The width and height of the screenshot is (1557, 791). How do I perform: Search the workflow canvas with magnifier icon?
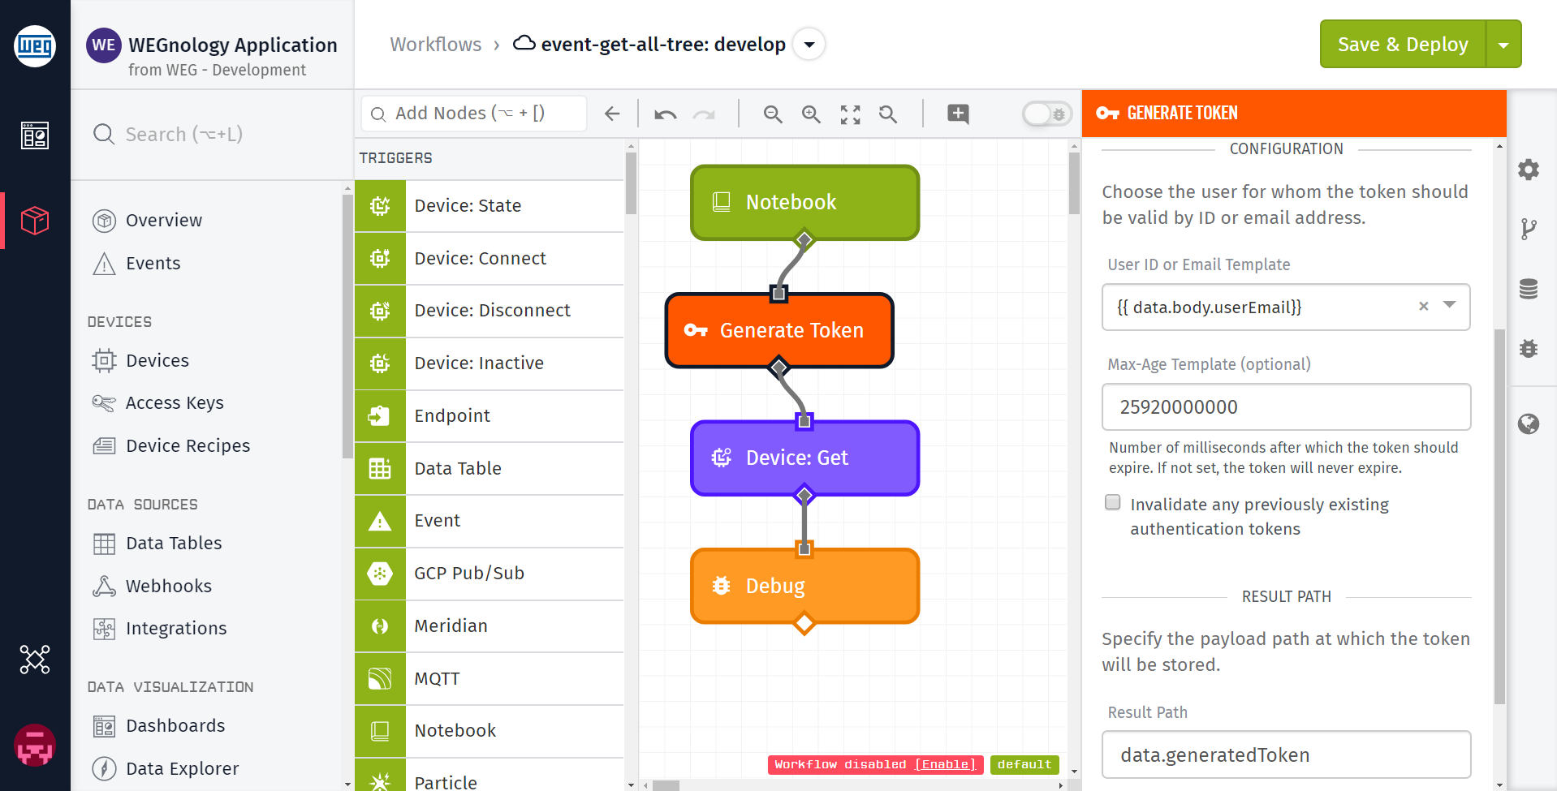coord(888,114)
